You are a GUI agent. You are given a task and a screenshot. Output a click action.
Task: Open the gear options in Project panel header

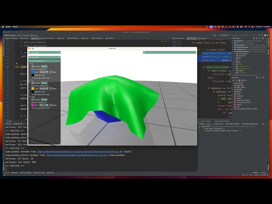pyautogui.click(x=263, y=38)
